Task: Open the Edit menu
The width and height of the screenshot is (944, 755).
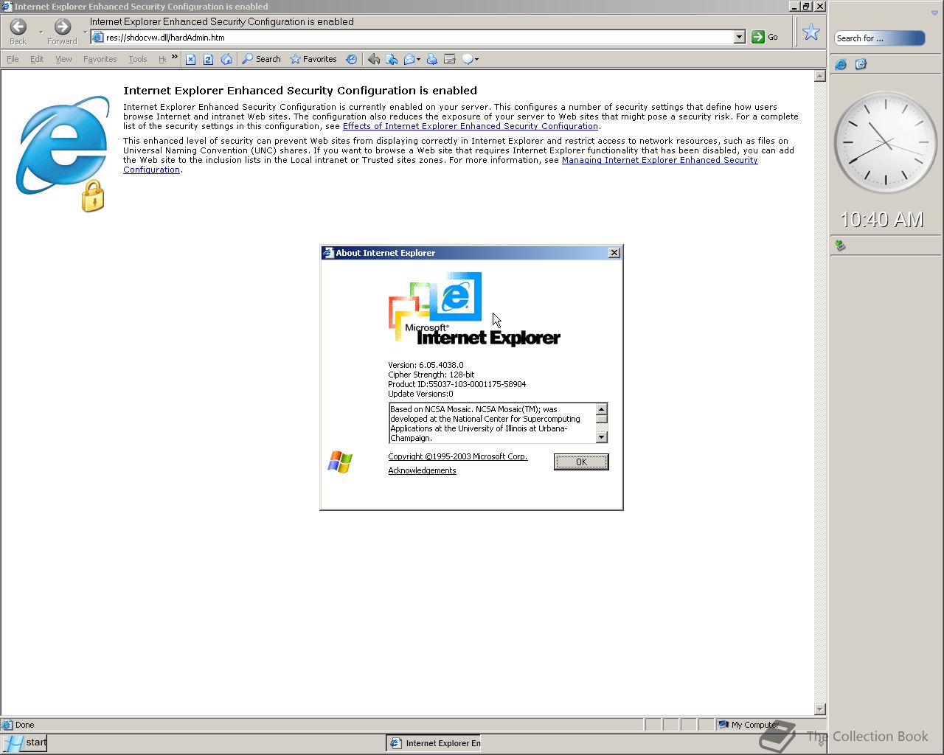Action: [x=37, y=59]
